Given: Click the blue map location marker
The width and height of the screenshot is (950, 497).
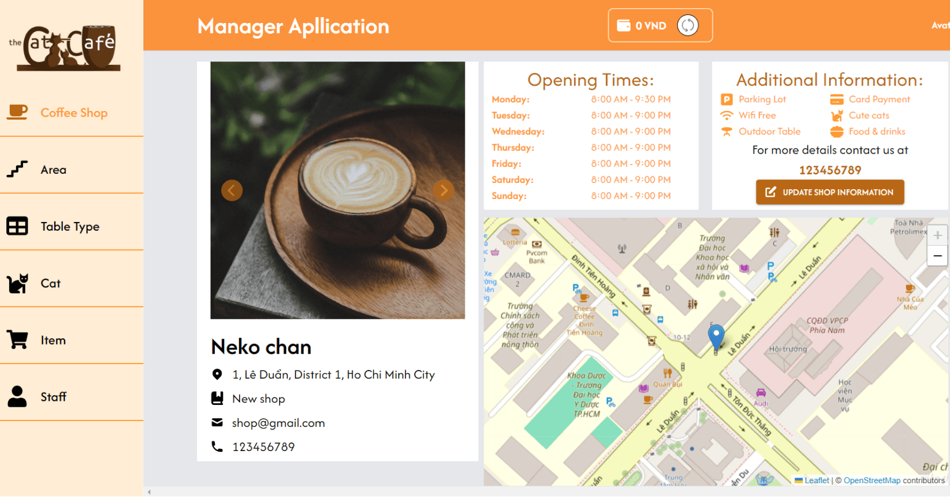Looking at the screenshot, I should pyautogui.click(x=716, y=337).
